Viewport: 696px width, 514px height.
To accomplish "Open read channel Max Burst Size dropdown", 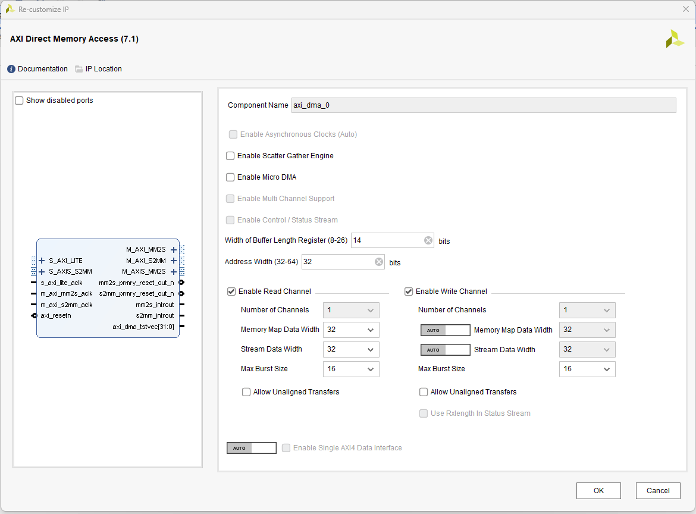I will tap(351, 369).
